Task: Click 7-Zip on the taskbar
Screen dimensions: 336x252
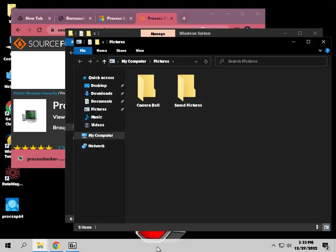Action: (73, 245)
